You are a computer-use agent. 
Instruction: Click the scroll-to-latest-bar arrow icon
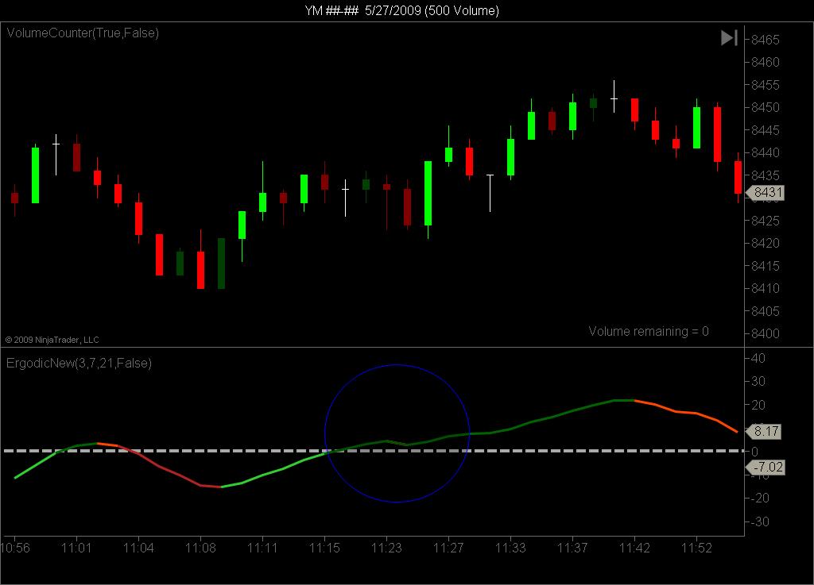pos(730,38)
